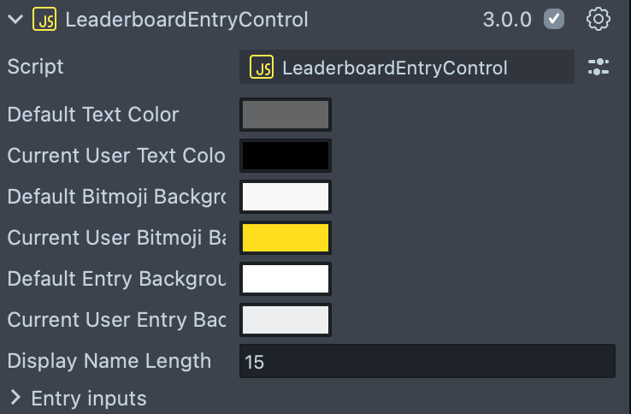Click the script options sliders icon

click(x=599, y=68)
